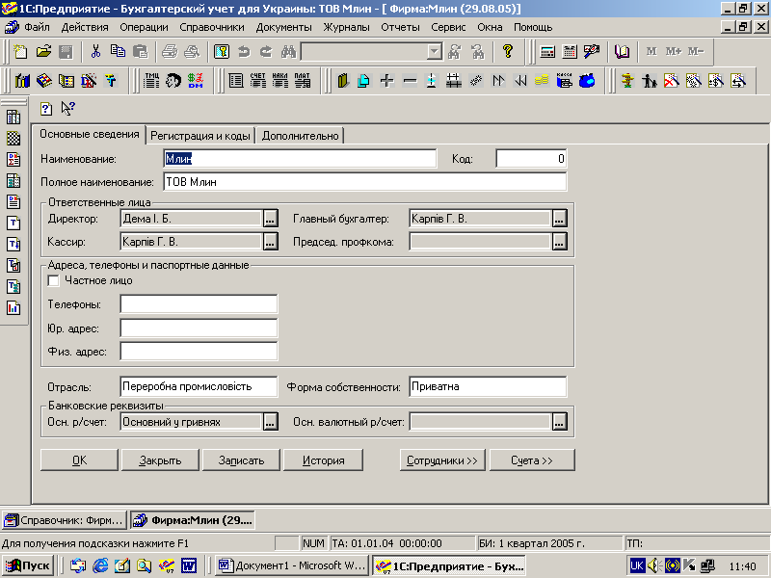Open the calculator from the toolbar

[547, 52]
